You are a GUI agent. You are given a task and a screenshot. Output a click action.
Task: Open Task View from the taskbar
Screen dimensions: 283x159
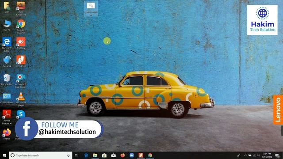[x=76, y=155]
